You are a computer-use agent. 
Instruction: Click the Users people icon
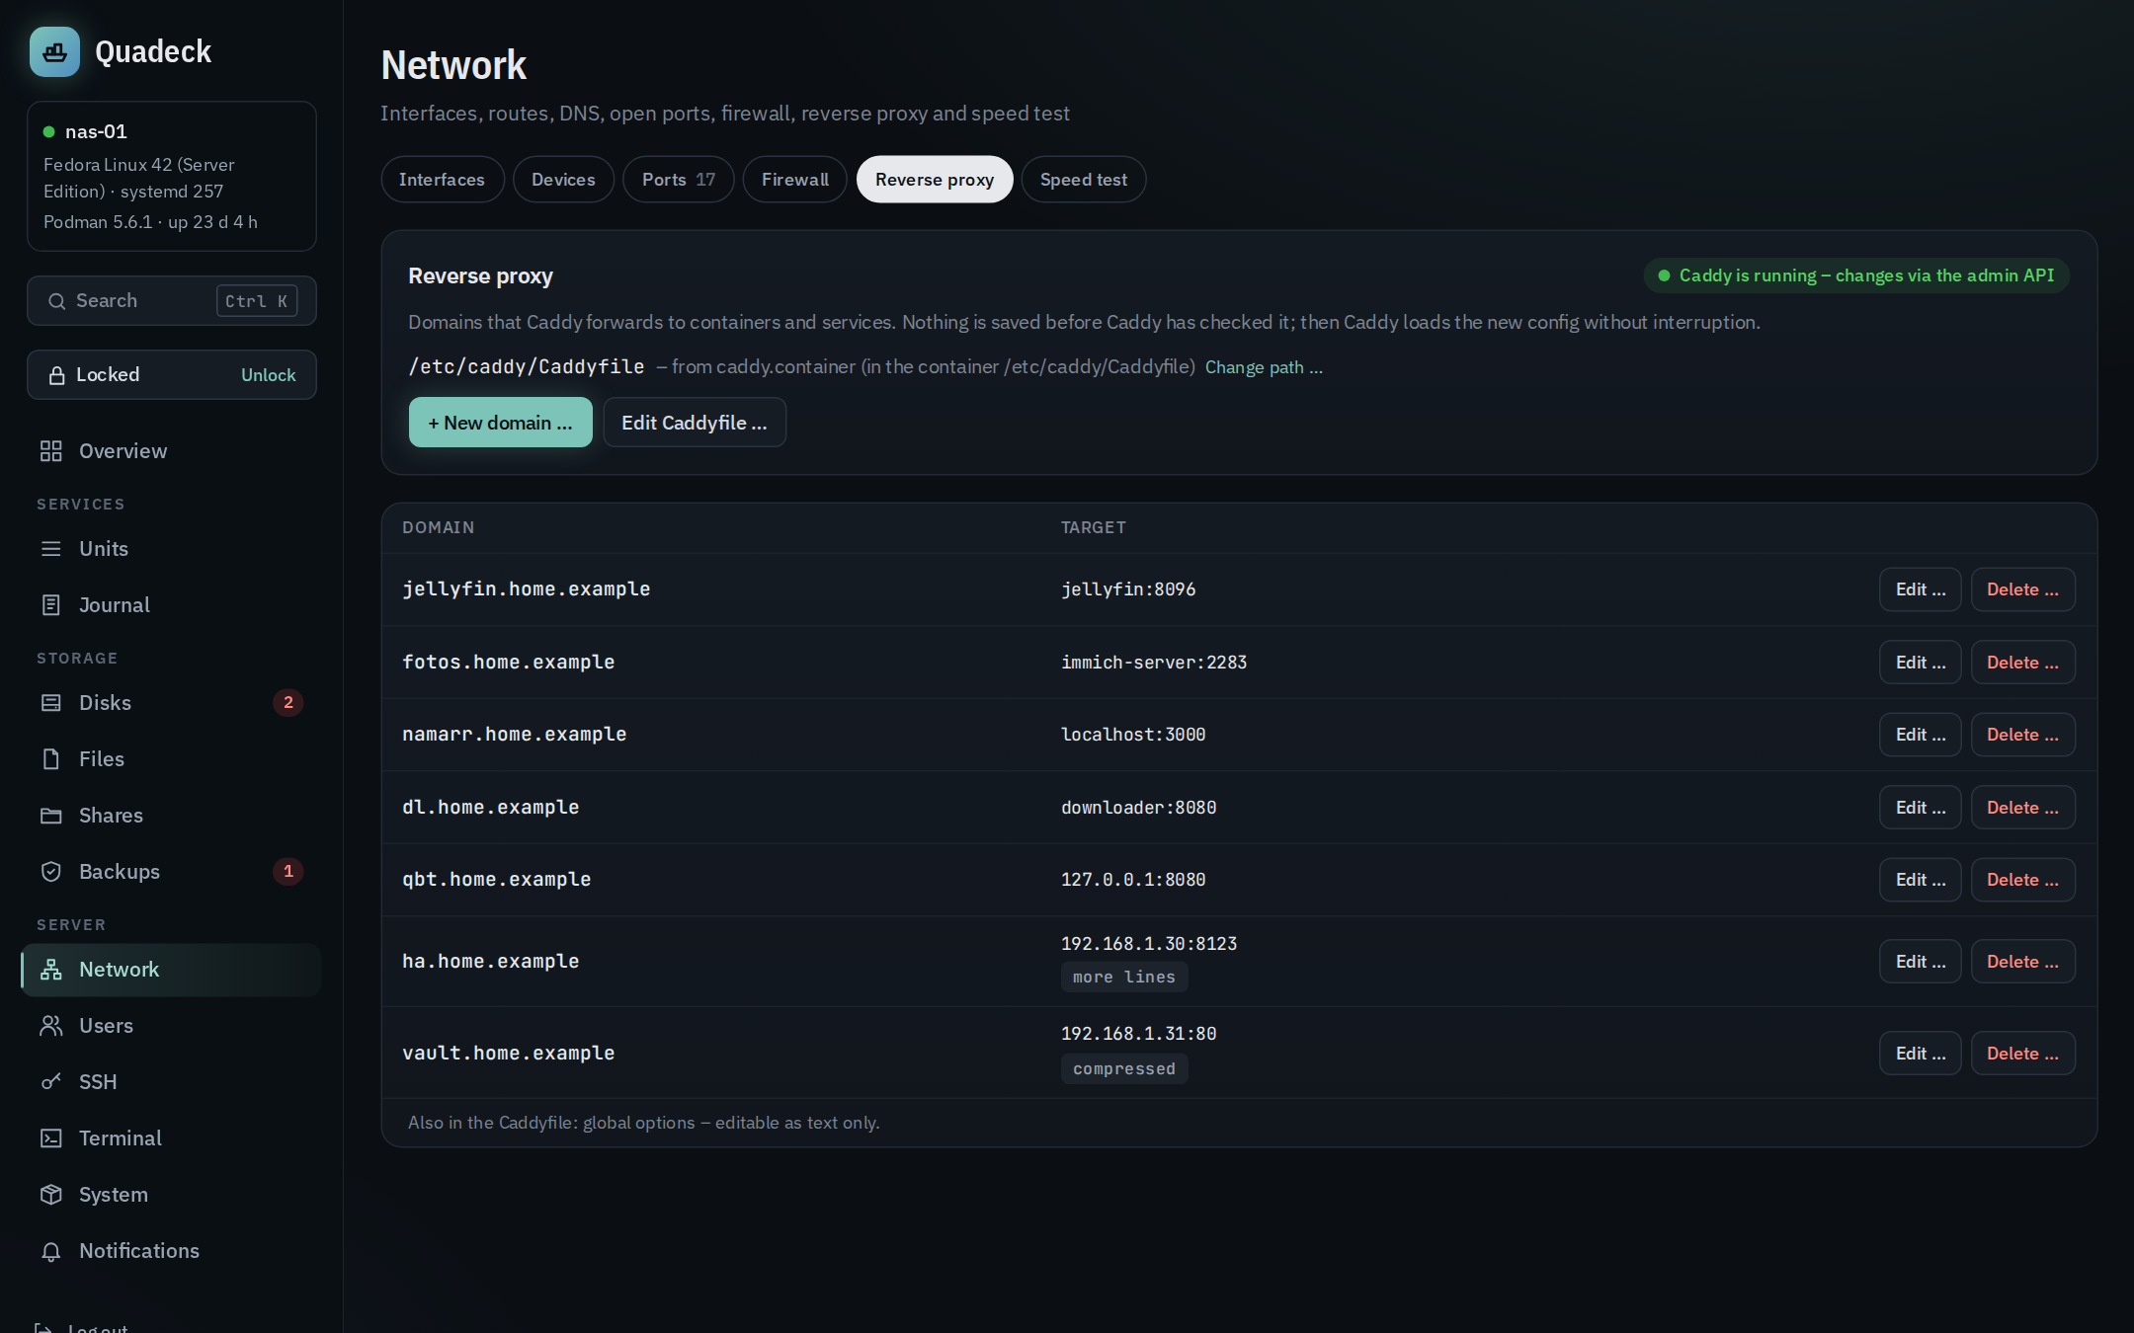coord(51,1026)
